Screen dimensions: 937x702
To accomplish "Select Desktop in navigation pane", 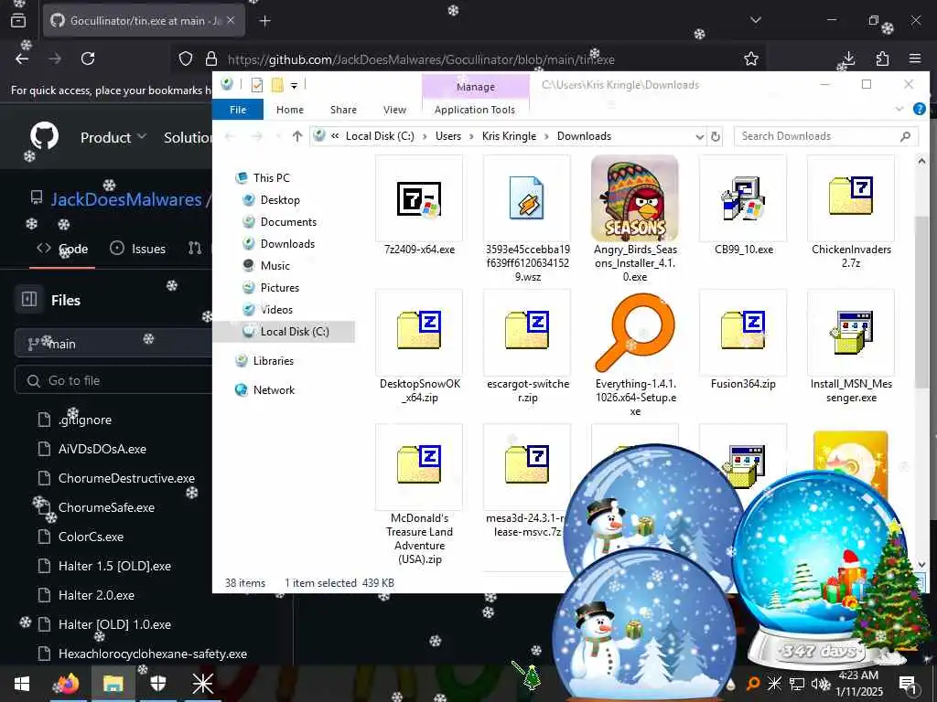I will coord(280,200).
